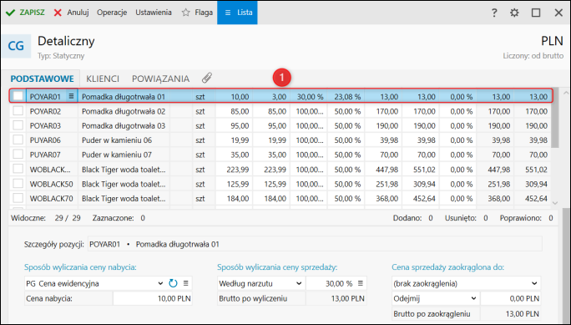Toggle the Flaga star icon
This screenshot has height=325, width=571.
point(185,13)
